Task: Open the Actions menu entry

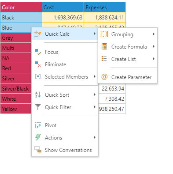Action: [x=65, y=138]
